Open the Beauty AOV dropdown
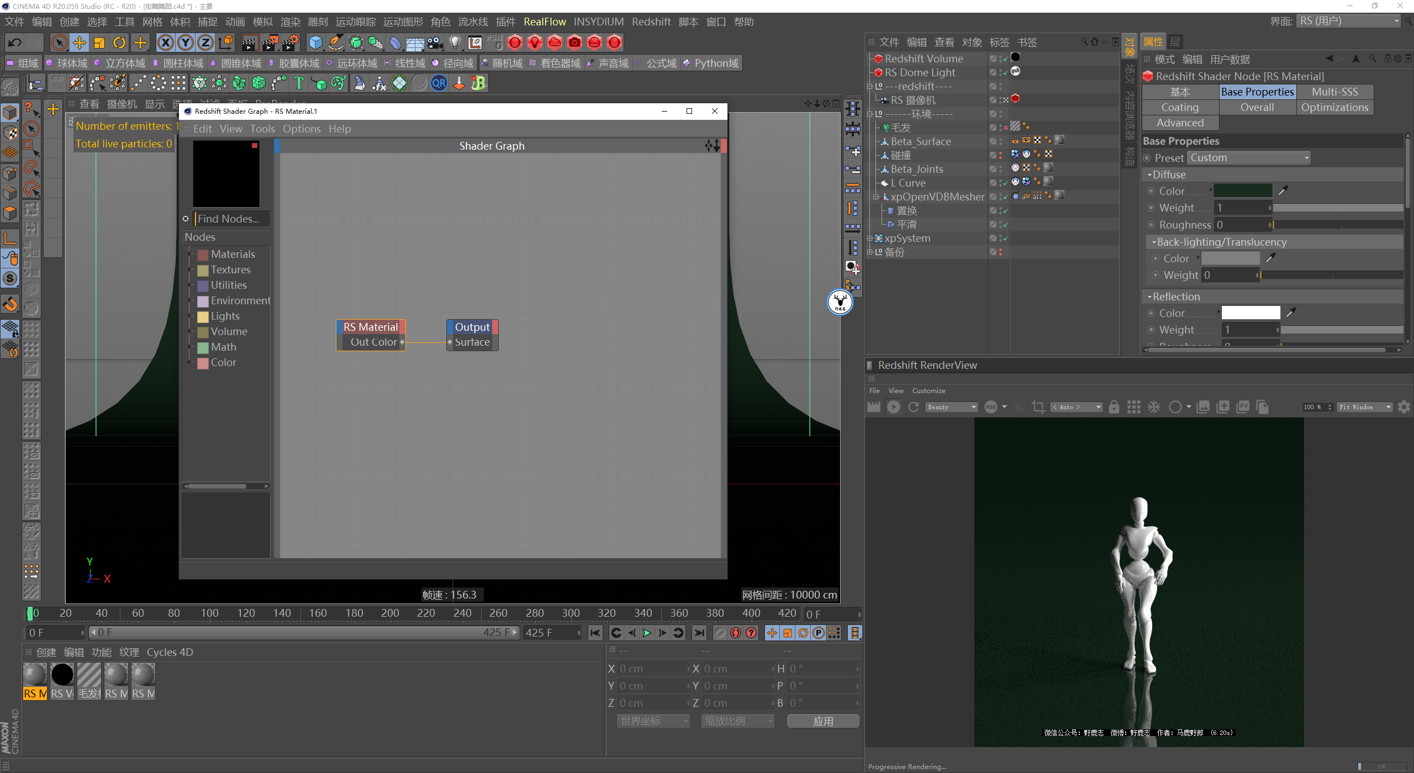This screenshot has width=1414, height=773. [952, 407]
